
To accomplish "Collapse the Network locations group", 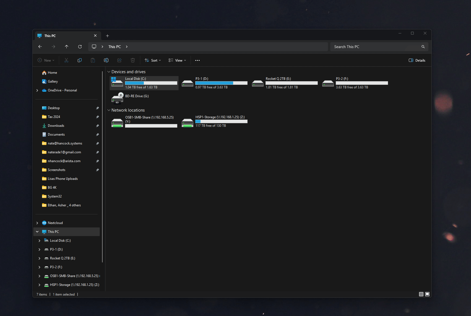I will click(109, 110).
